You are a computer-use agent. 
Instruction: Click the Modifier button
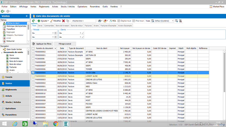click(56, 21)
